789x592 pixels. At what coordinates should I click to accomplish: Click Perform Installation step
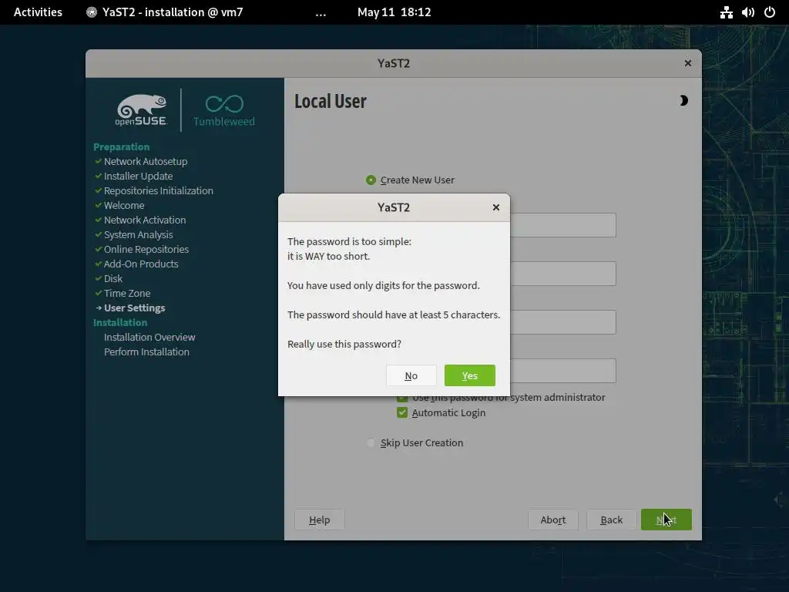coord(146,351)
